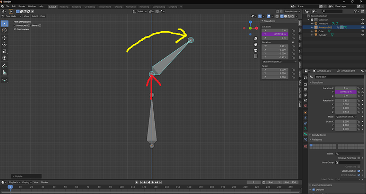This screenshot has width=366, height=194.
Task: Enable Relative Parenting checkbox
Action: pos(359,158)
